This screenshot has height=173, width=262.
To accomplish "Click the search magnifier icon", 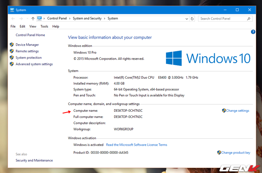I will [x=248, y=19].
